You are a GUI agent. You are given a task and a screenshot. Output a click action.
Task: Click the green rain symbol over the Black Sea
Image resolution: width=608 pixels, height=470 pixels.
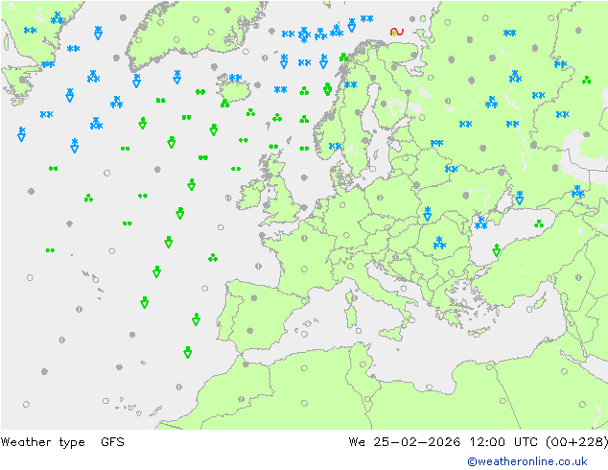pyautogui.click(x=539, y=223)
